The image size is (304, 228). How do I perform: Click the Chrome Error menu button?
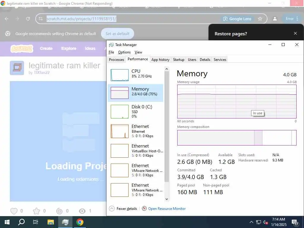(292, 19)
